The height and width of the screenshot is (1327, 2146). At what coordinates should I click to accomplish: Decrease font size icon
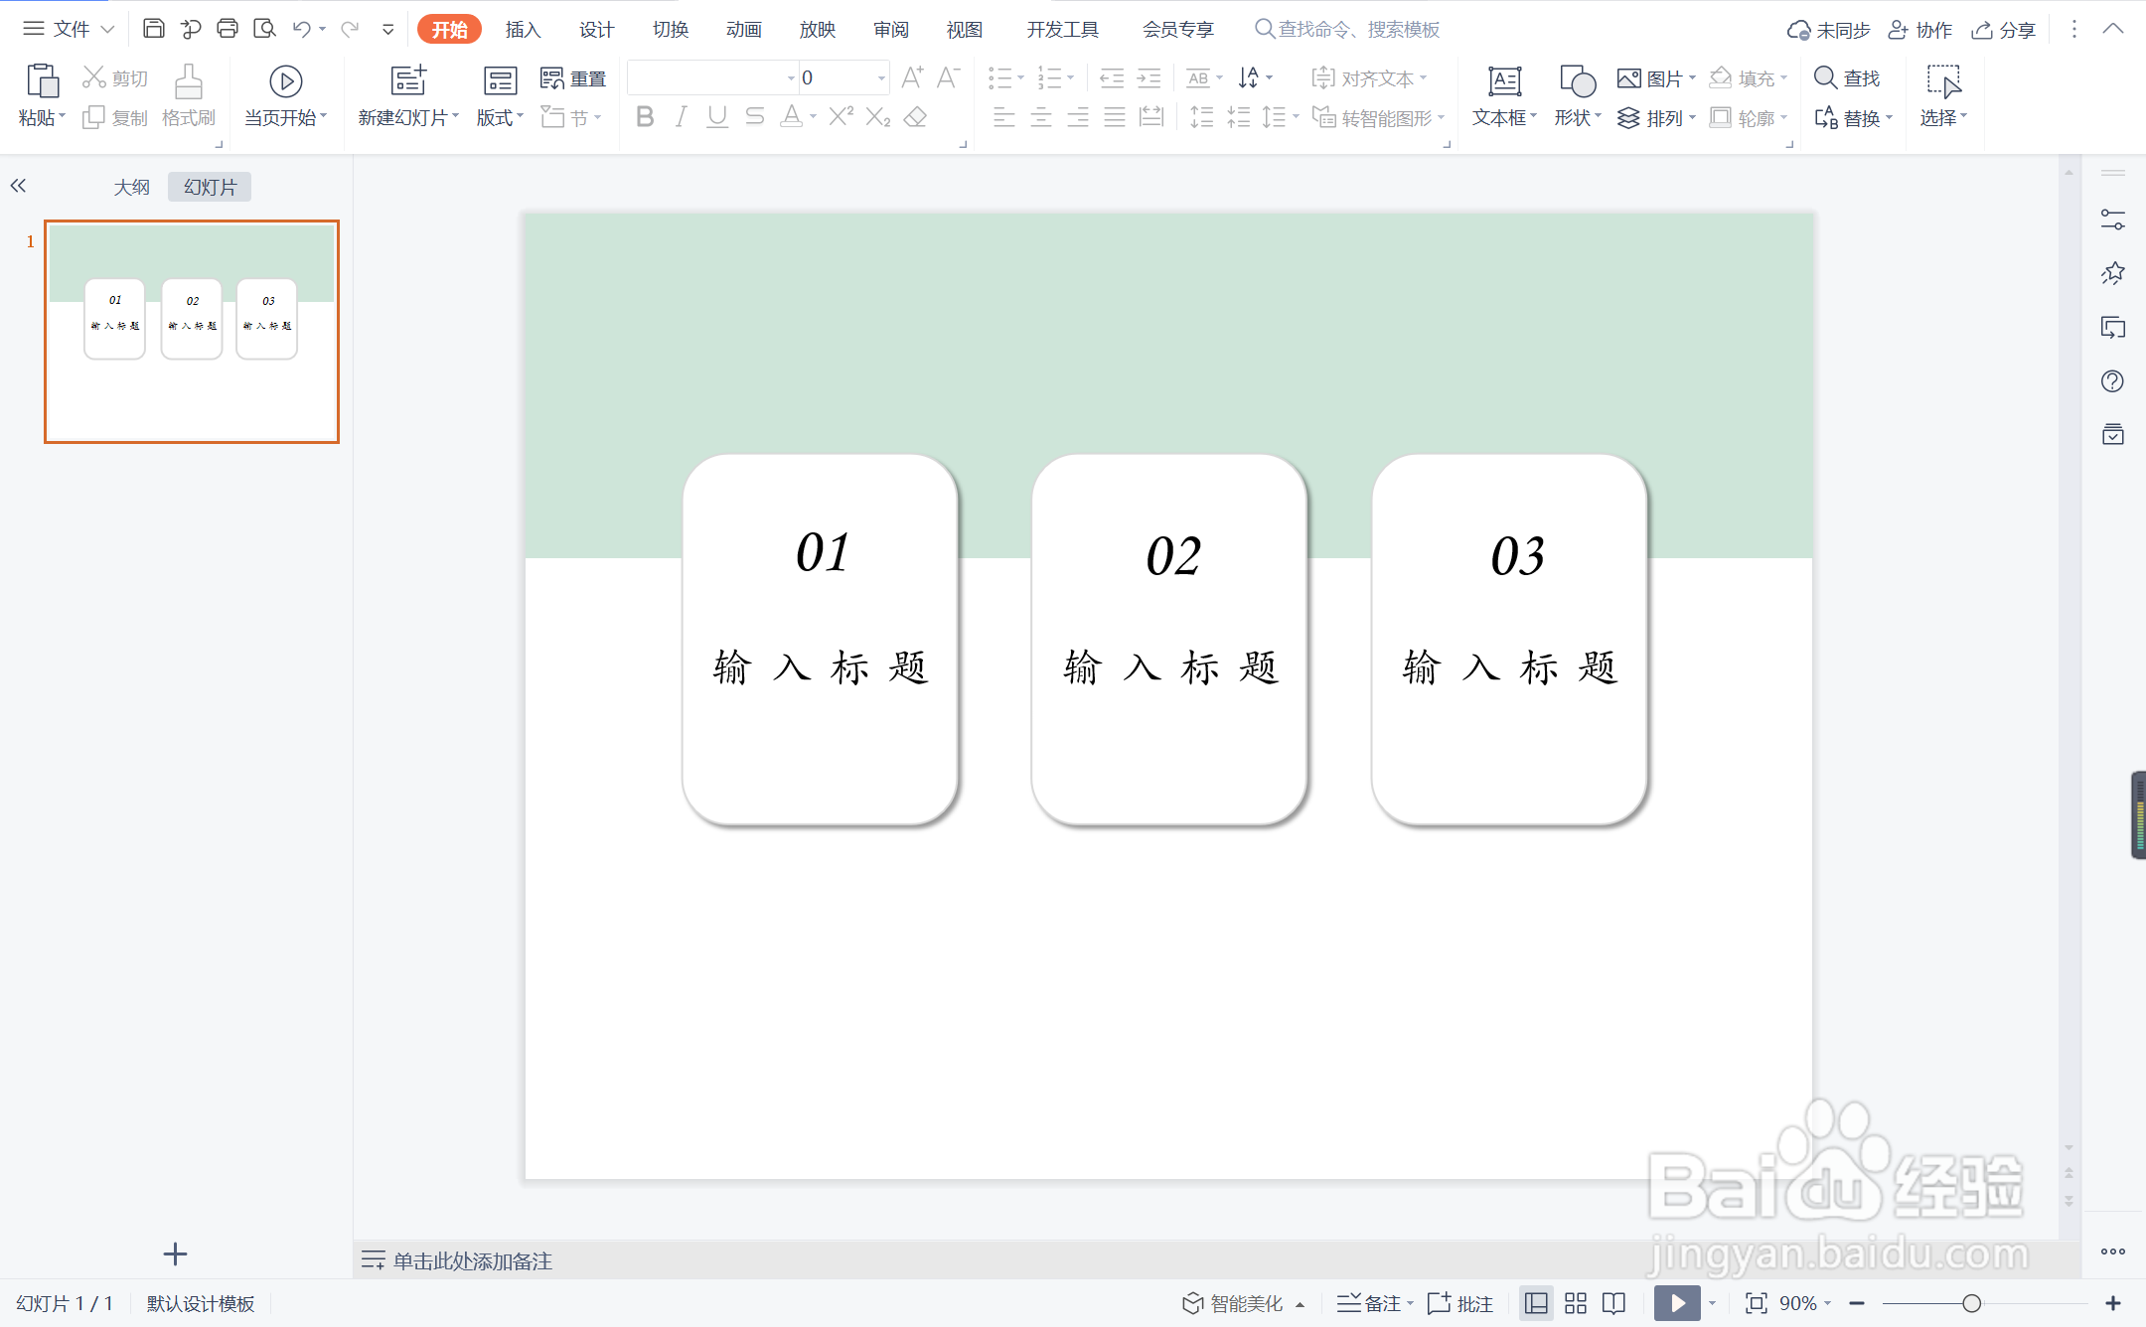(x=949, y=77)
